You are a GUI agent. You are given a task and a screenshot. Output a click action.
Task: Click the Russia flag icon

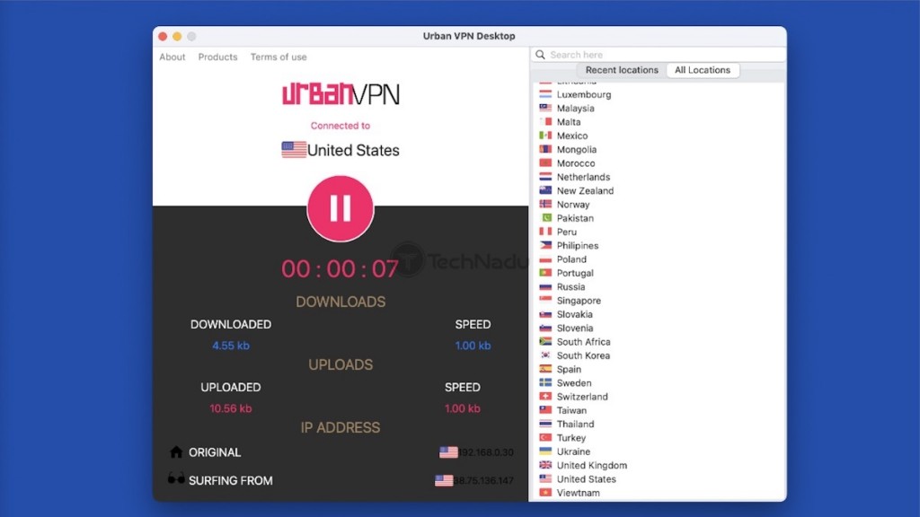tap(545, 286)
